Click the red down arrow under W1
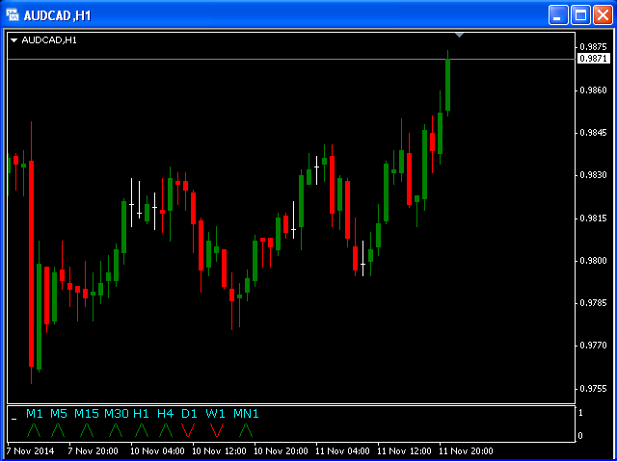The image size is (617, 462). point(216,429)
